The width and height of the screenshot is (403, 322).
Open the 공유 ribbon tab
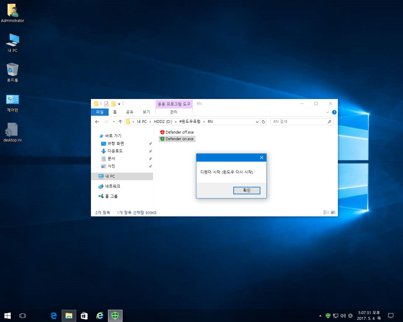click(130, 112)
